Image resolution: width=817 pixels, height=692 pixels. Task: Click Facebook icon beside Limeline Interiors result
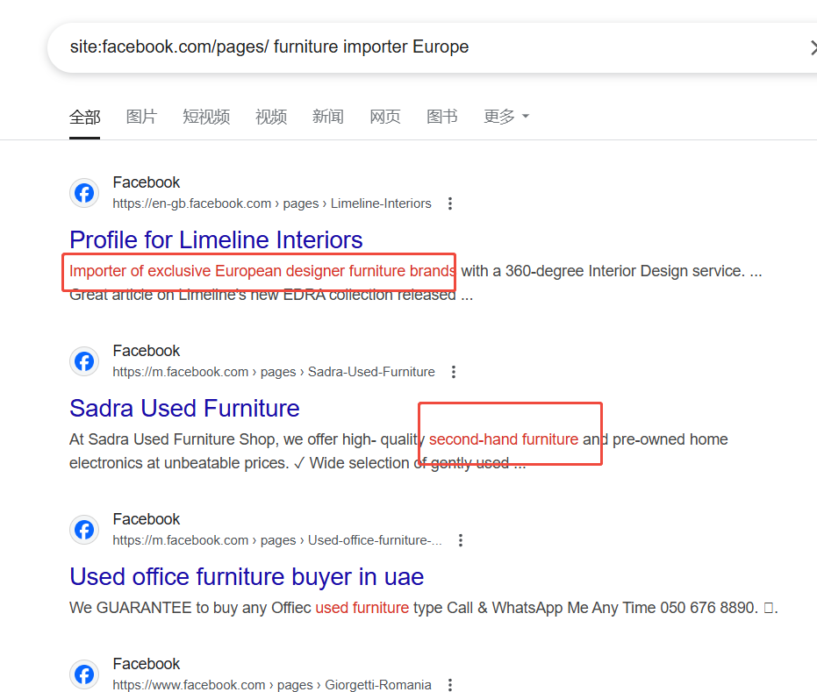(x=84, y=193)
